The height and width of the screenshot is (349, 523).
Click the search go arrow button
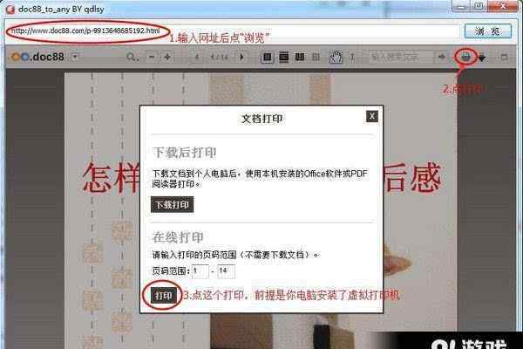(441, 57)
